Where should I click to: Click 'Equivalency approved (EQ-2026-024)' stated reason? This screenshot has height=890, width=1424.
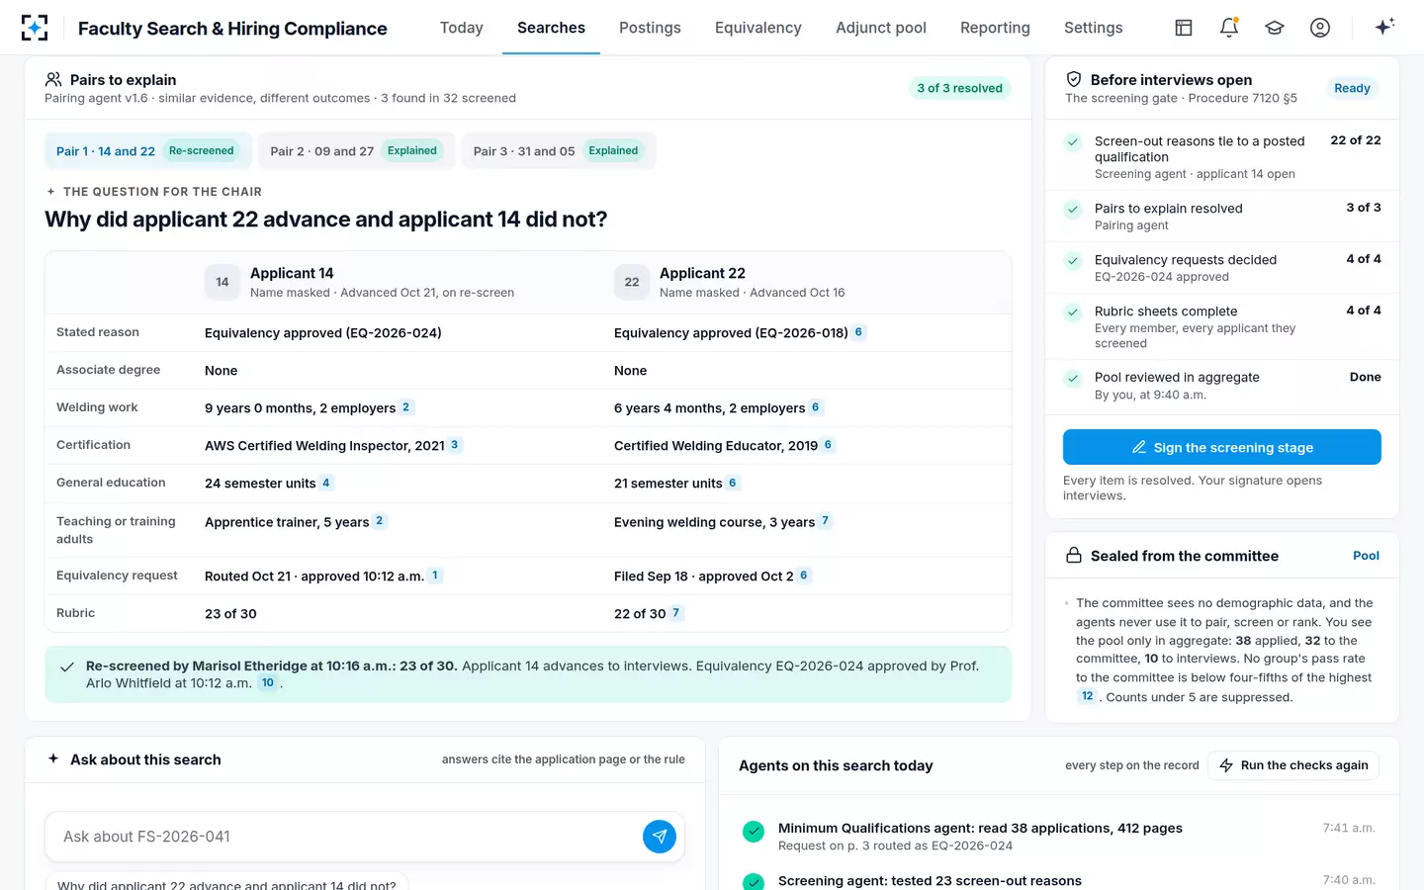point(323,333)
